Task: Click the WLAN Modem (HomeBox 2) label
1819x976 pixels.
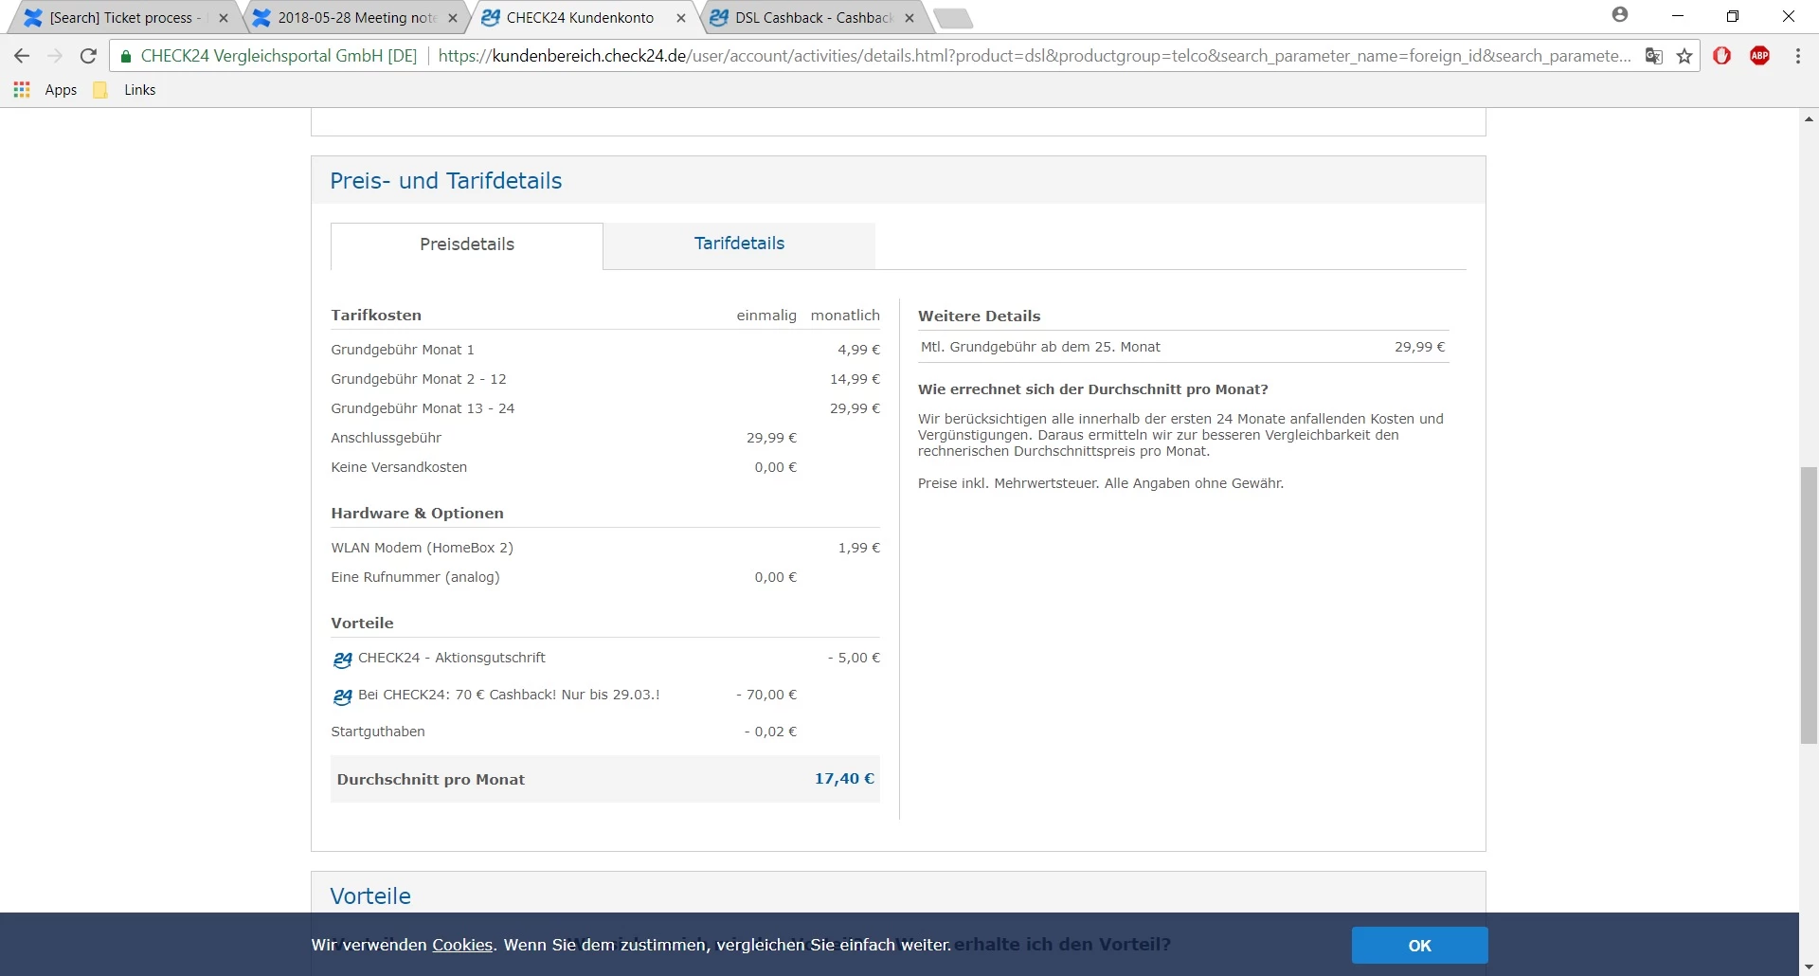Action: click(422, 548)
